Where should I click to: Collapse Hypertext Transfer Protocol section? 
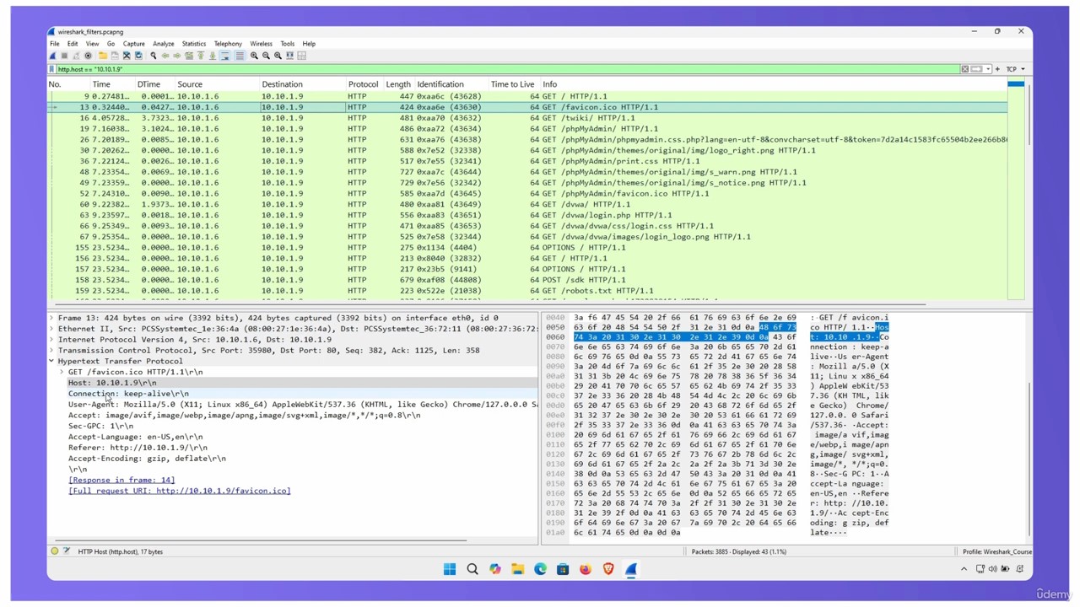[52, 361]
